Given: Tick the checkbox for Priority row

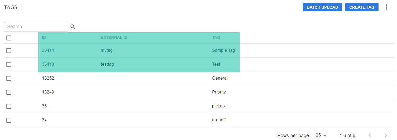Looking at the screenshot, I should coord(9,92).
